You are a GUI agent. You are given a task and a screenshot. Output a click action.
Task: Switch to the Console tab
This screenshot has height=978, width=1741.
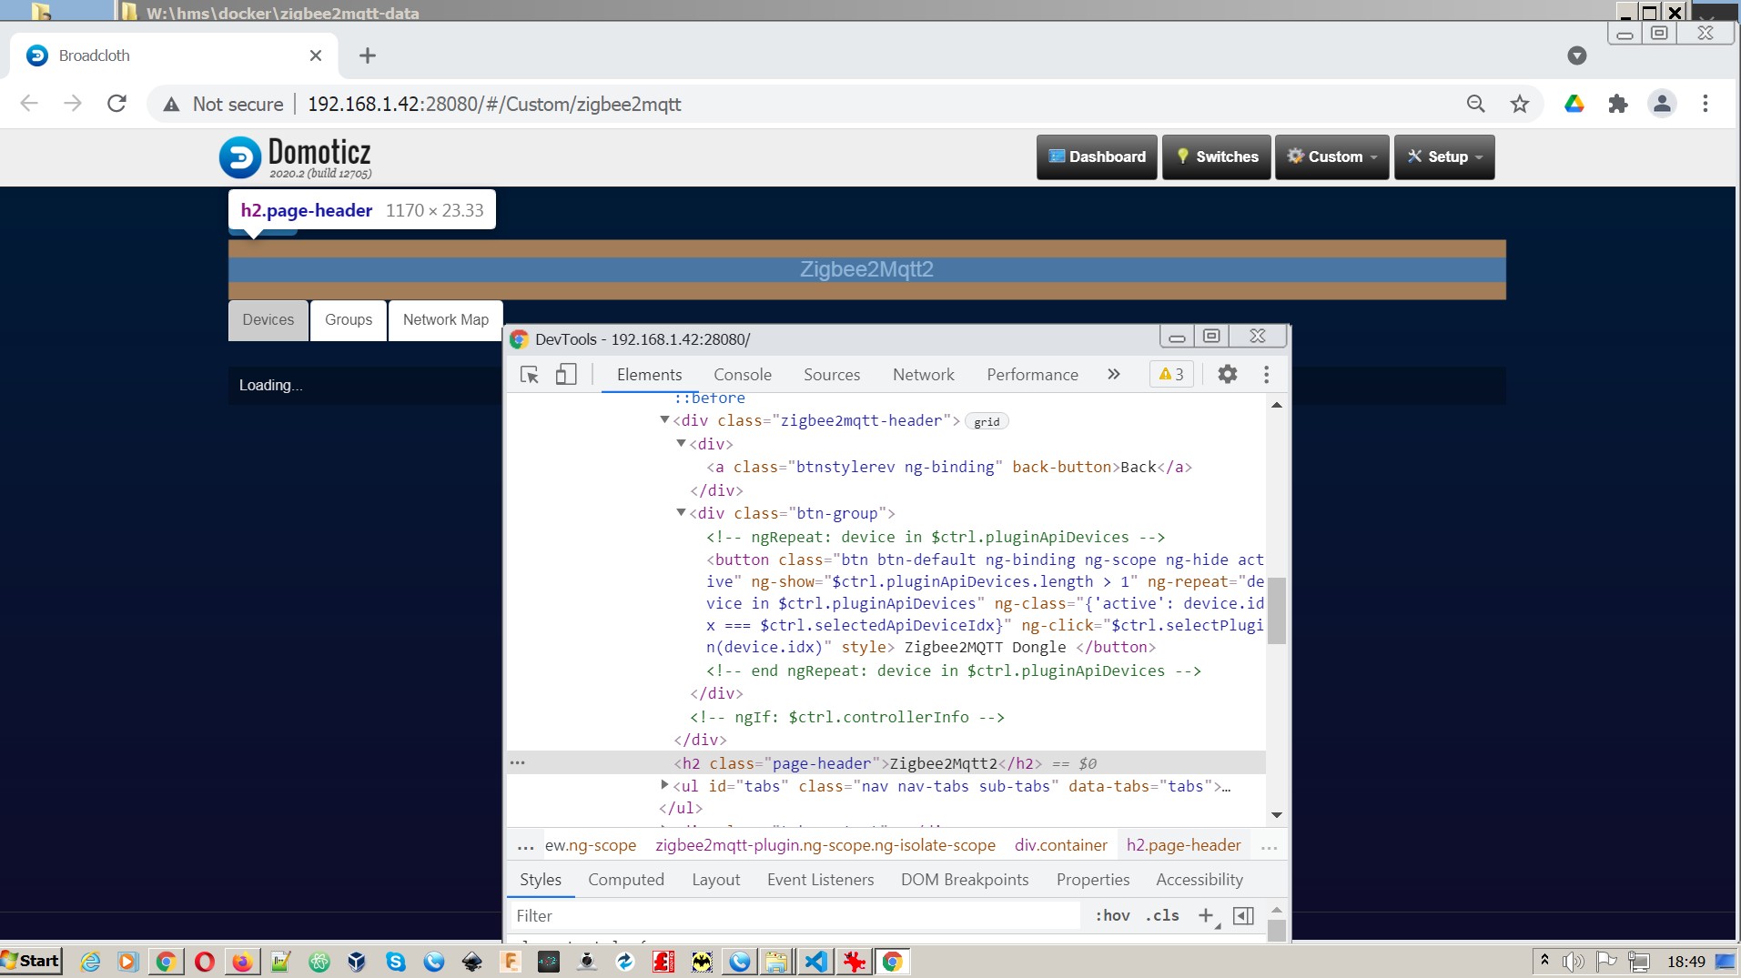pyautogui.click(x=743, y=374)
